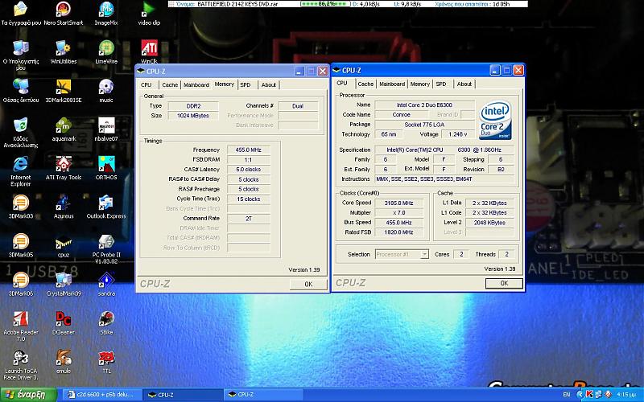The image size is (644, 402).
Task: Click OK in the left CPU-Z Memory window
Action: [x=308, y=284]
